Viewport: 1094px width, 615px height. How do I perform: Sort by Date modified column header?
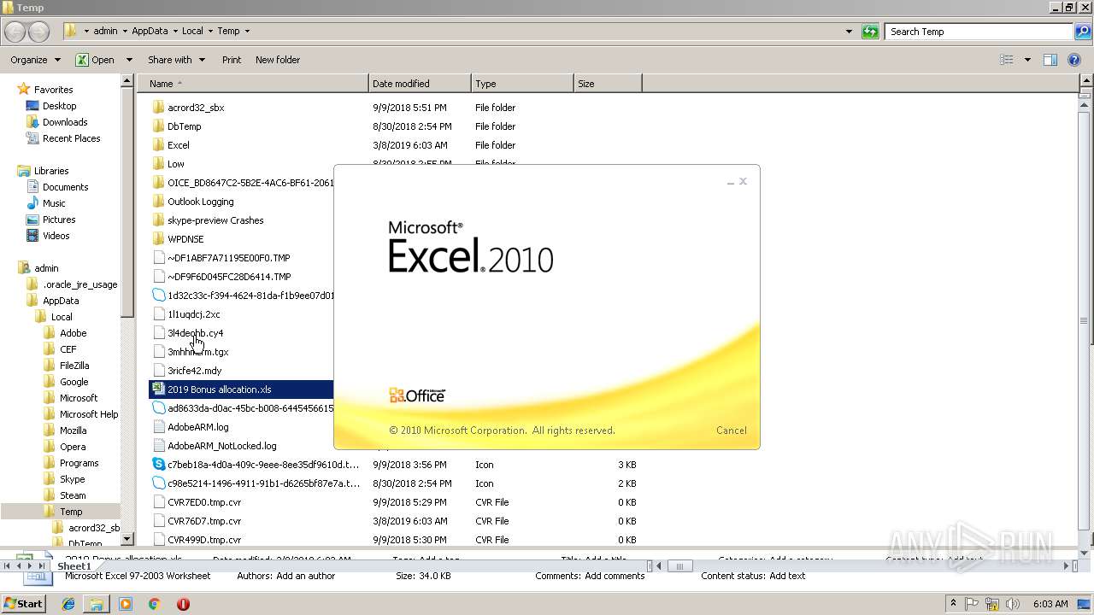click(x=420, y=84)
